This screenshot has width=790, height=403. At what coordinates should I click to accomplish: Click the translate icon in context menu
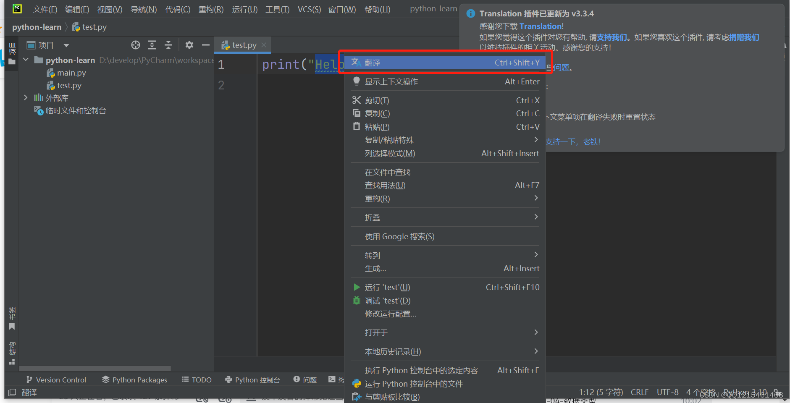356,62
